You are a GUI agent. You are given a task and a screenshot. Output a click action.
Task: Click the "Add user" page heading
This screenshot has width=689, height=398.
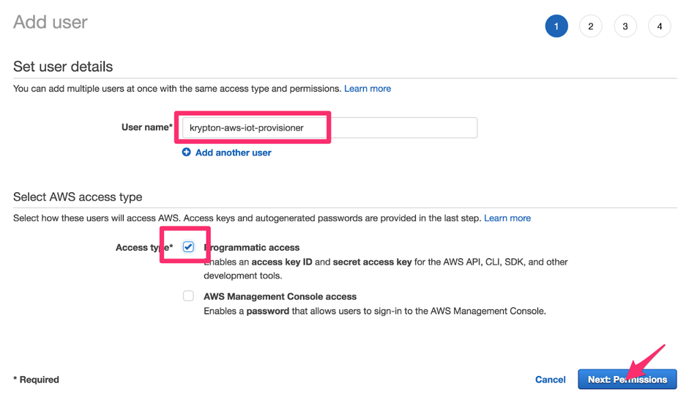51,23
